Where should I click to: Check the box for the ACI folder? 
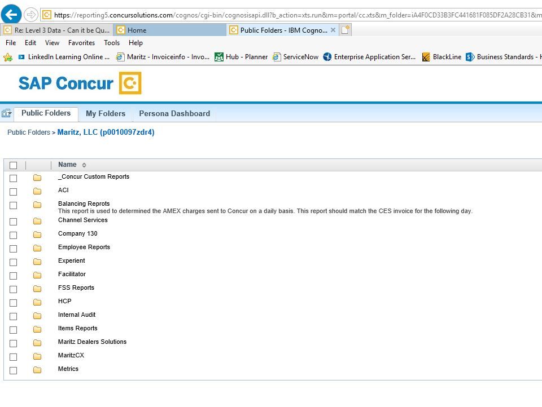point(13,192)
